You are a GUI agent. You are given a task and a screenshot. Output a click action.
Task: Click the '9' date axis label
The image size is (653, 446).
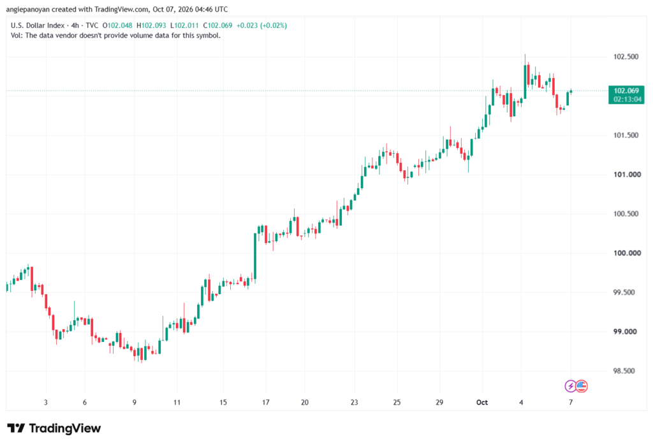[134, 402]
